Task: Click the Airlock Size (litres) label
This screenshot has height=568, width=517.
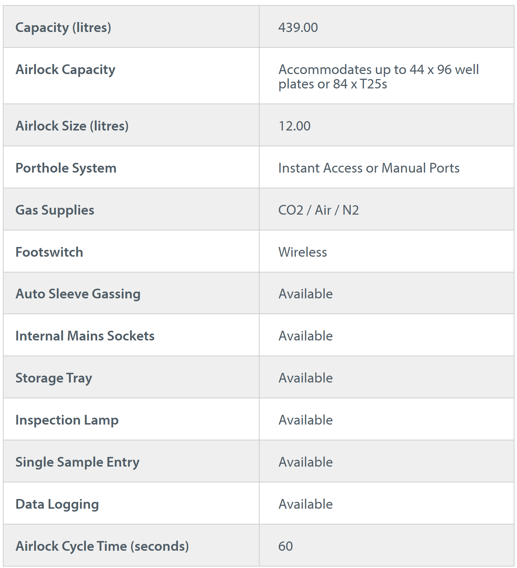Action: tap(72, 126)
